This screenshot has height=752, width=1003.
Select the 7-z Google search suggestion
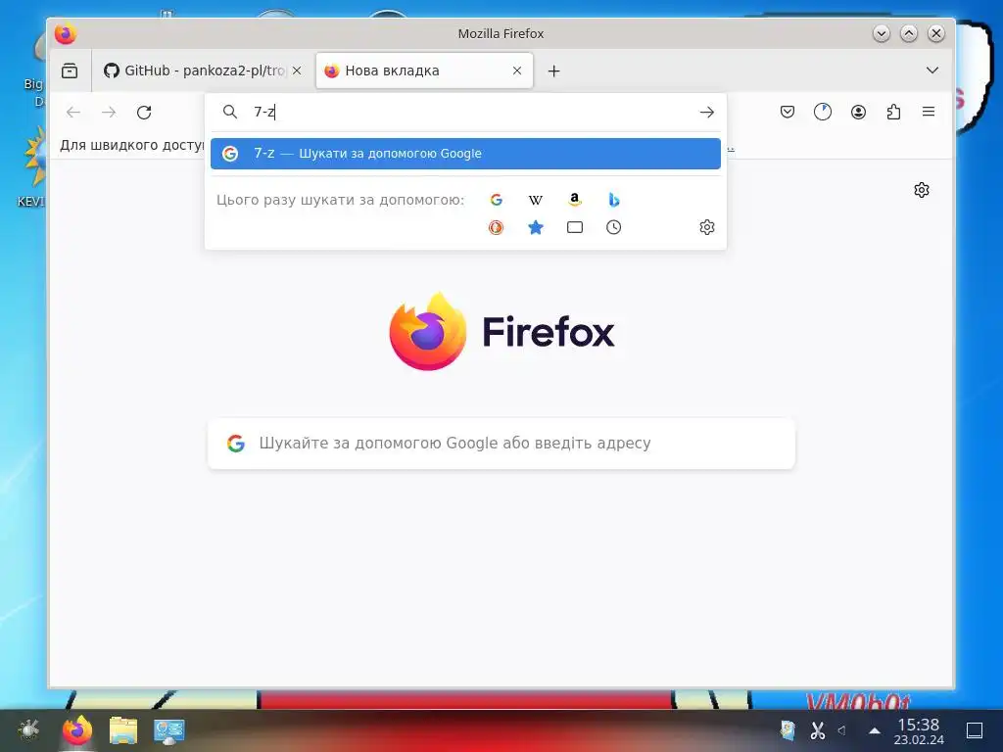[x=465, y=154]
